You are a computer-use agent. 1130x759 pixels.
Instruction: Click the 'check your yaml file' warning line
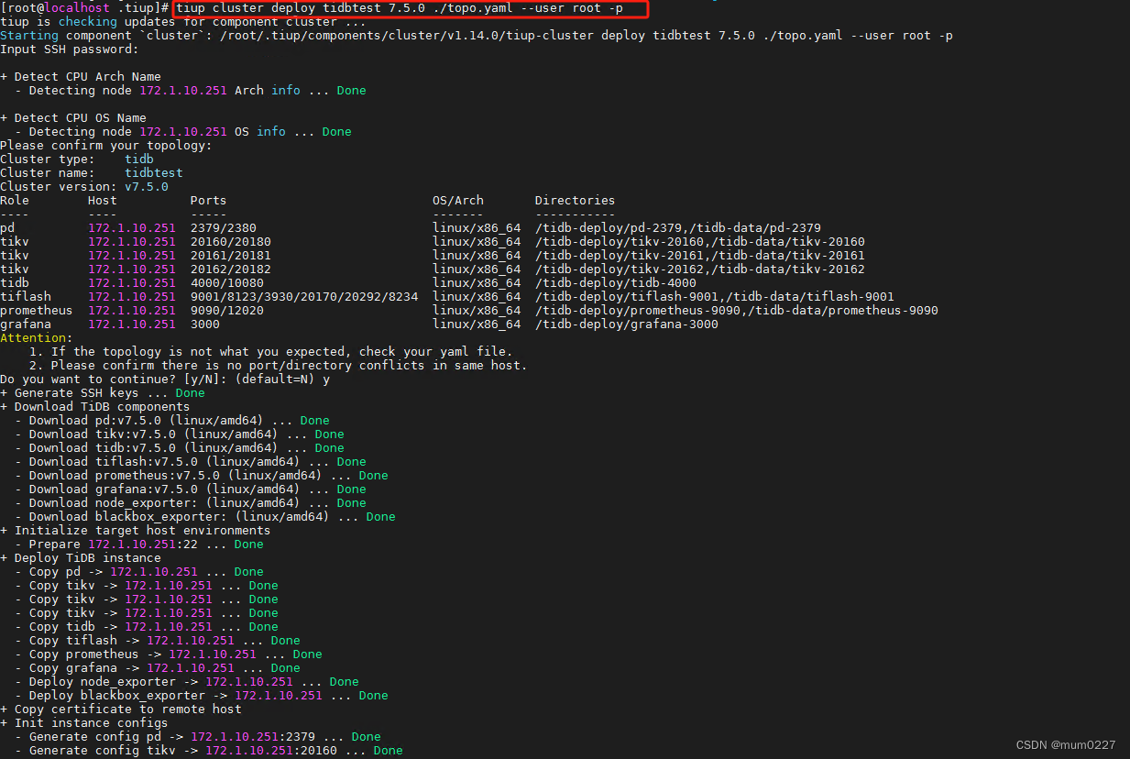271,352
